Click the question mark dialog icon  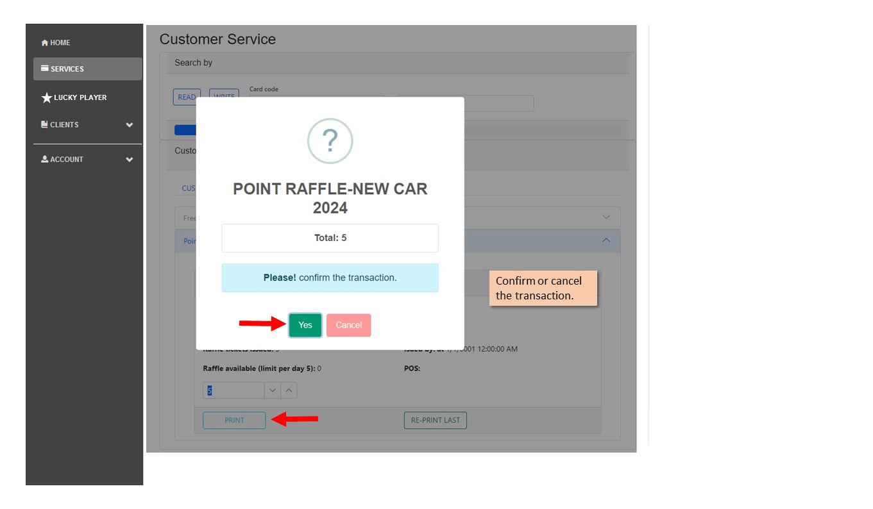(330, 141)
